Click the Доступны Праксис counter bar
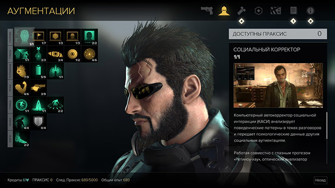 click(x=278, y=34)
